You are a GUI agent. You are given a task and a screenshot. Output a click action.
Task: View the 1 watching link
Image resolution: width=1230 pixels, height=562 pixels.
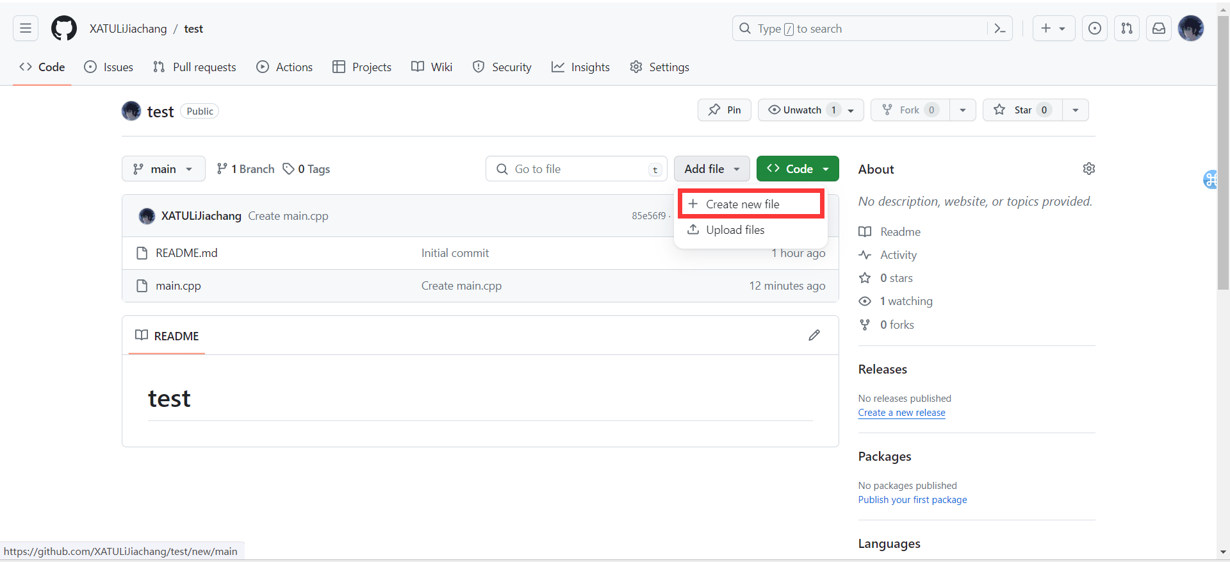[896, 301]
